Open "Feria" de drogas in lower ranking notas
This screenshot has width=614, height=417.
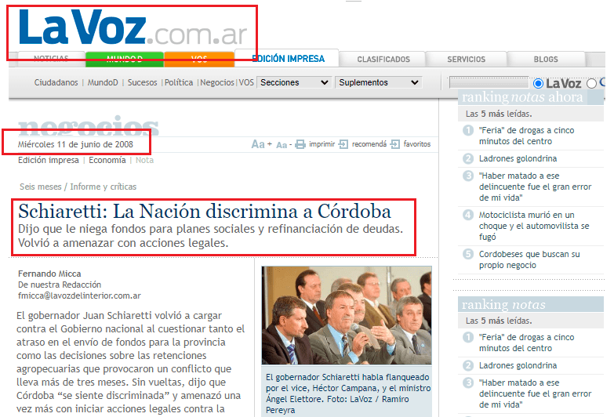(x=526, y=343)
